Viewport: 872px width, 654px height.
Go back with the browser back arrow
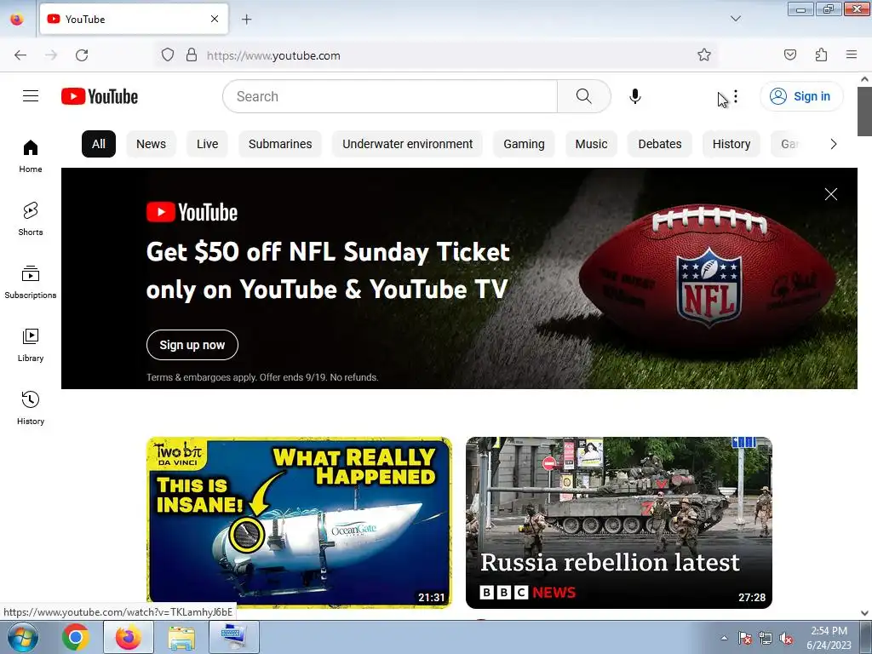pyautogui.click(x=20, y=55)
